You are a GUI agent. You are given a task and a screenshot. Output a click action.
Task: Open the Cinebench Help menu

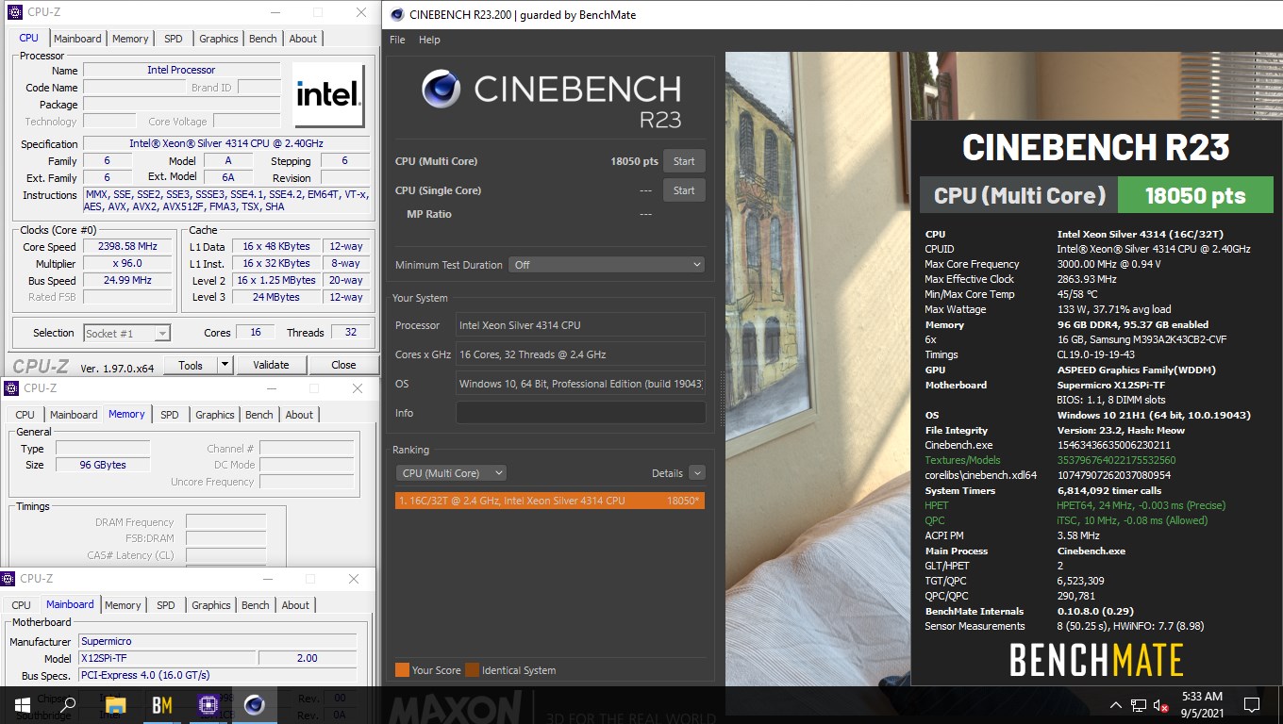(x=429, y=40)
